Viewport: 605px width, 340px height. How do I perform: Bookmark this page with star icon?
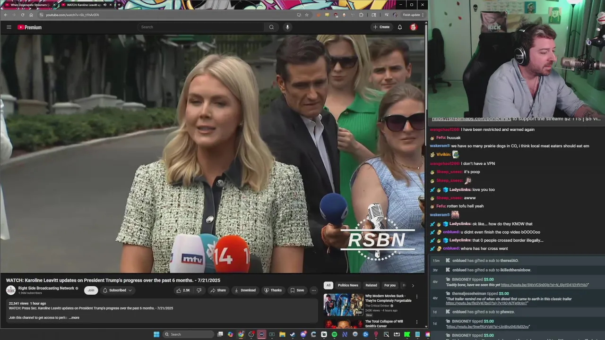click(306, 15)
